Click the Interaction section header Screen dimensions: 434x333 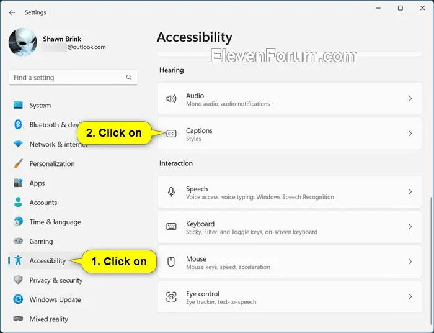coord(176,163)
